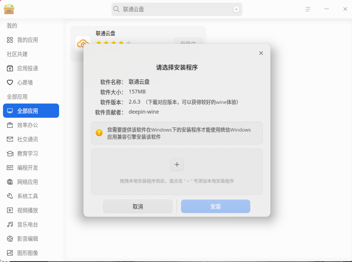The height and width of the screenshot is (262, 352).
Task: Open 应用投递 in sidebar
Action: pyautogui.click(x=31, y=68)
